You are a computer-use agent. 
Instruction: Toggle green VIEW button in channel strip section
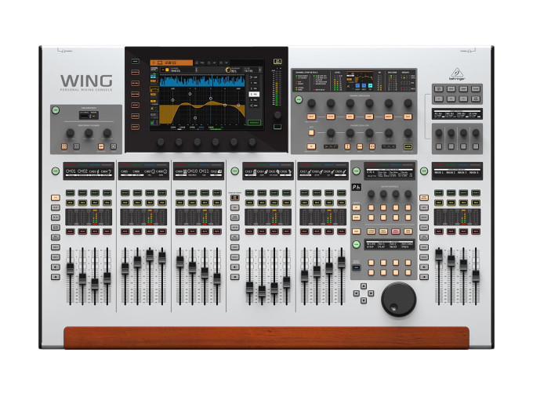point(299,99)
